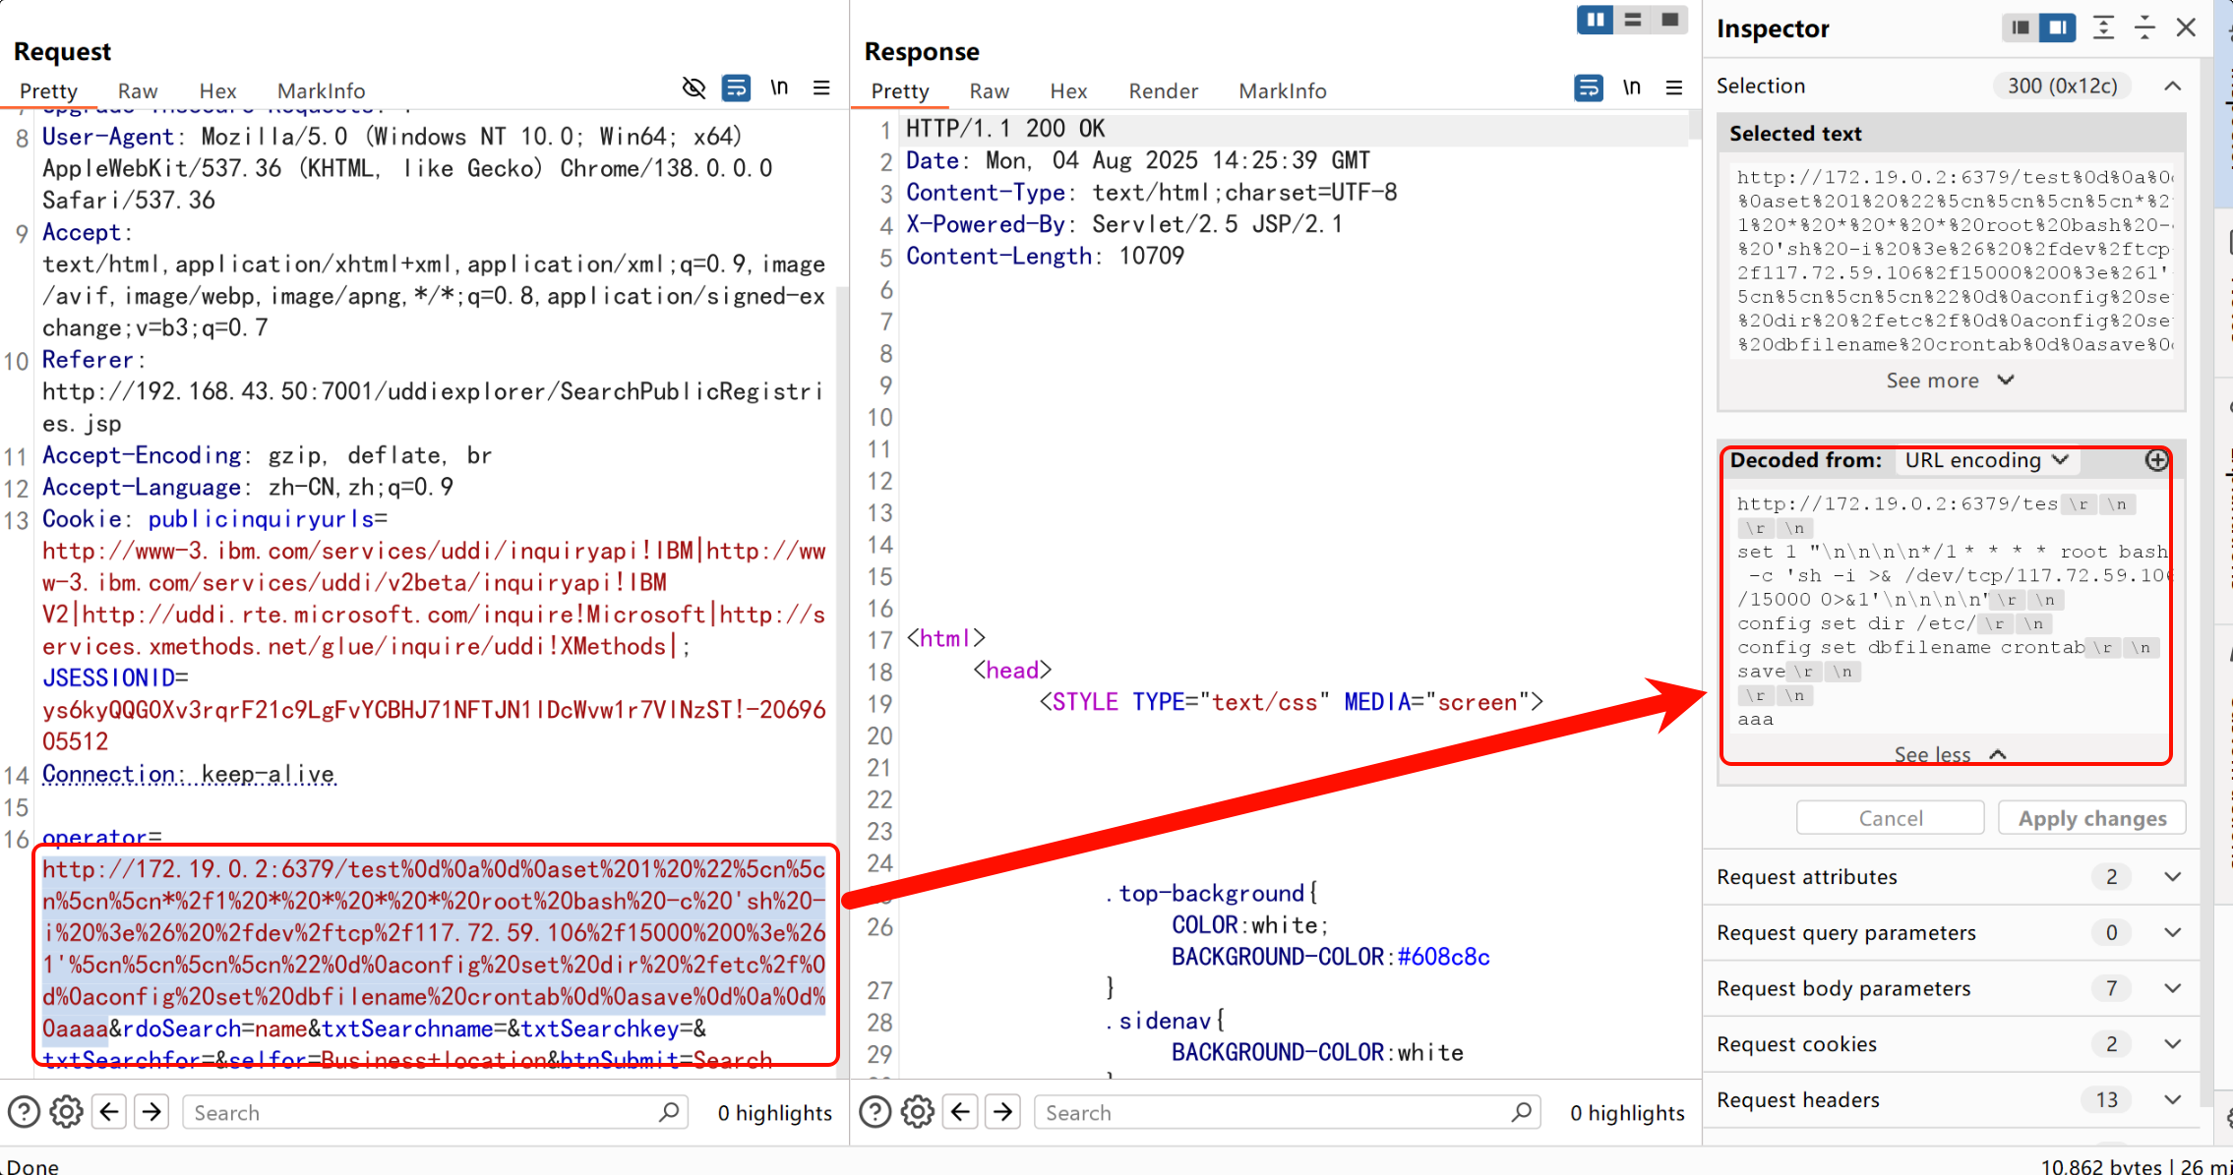Open Request panel hamburger menu
Screen dimensions: 2233x1175
pyautogui.click(x=821, y=88)
